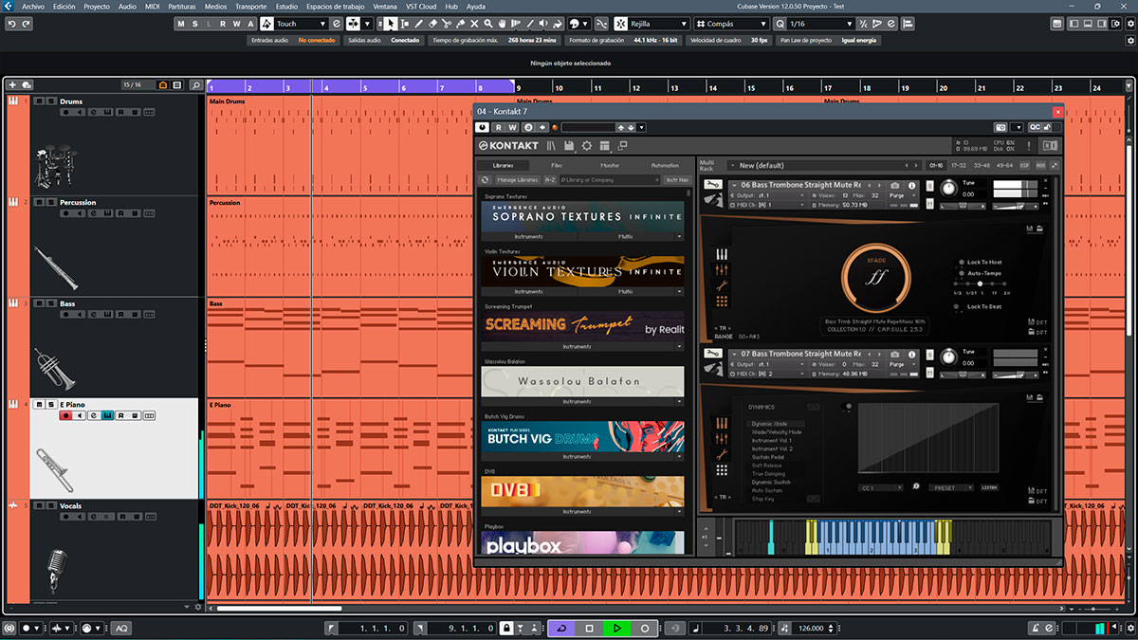Turn the Tune knob on 06 Bass Trombone
Image resolution: width=1138 pixels, height=640 pixels.
click(x=947, y=188)
